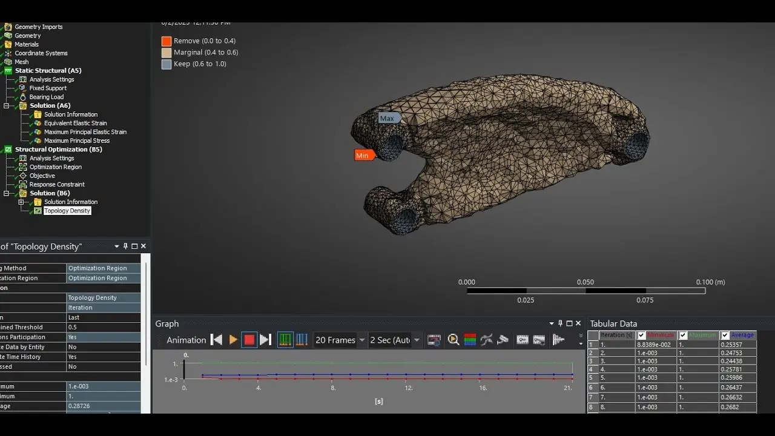Screen dimensions: 775x436
Task: Collapse the Solution (A6) tree node
Action: click(x=7, y=106)
